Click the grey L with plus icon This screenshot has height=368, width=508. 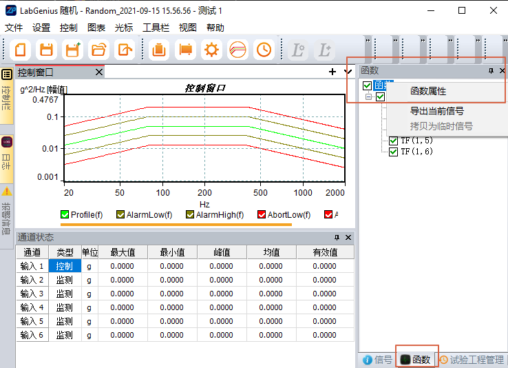(325, 50)
